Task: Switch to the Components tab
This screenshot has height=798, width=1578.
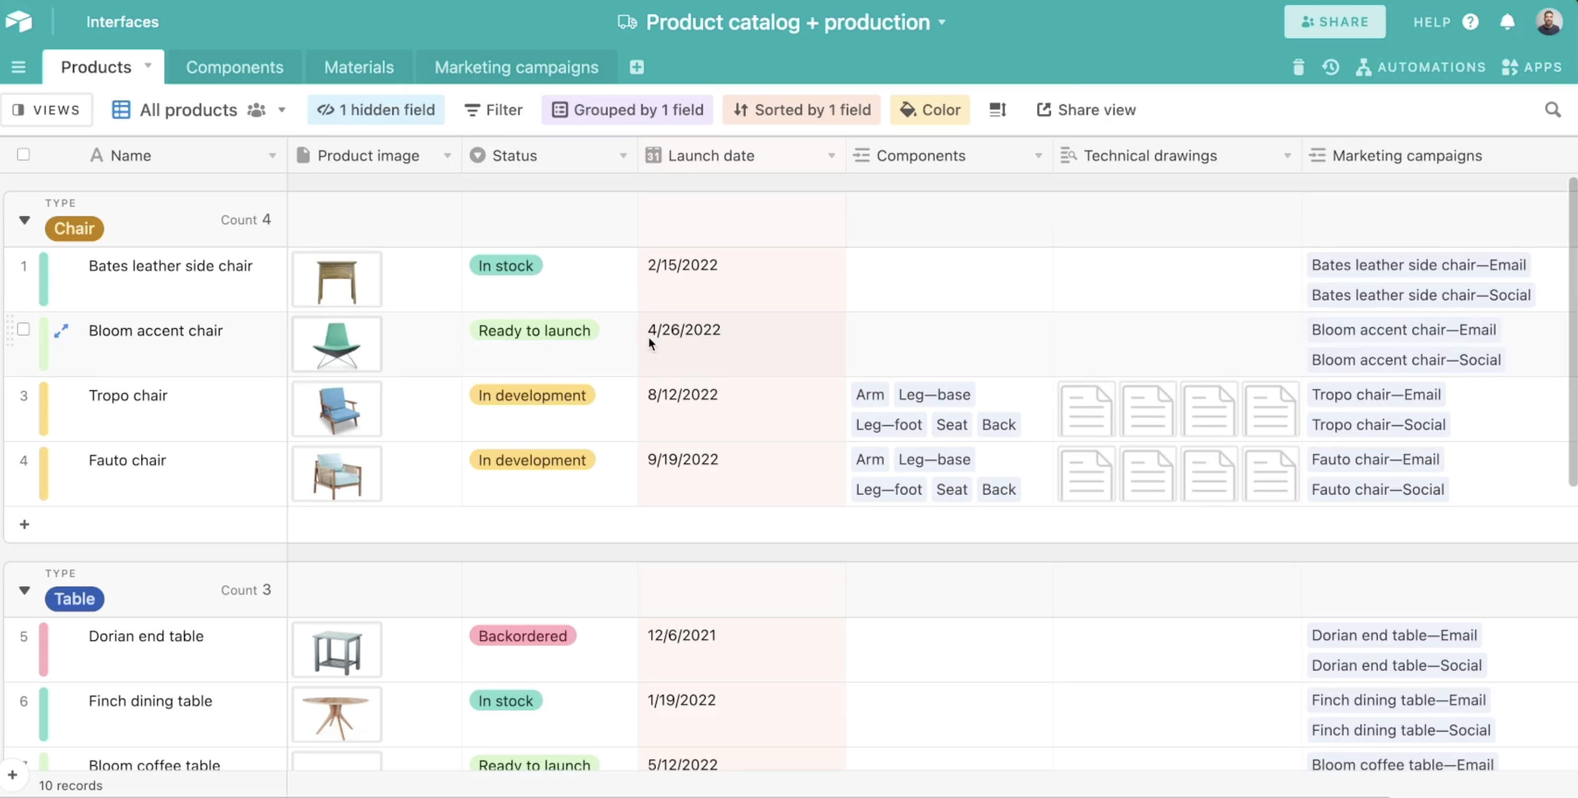Action: 235,67
